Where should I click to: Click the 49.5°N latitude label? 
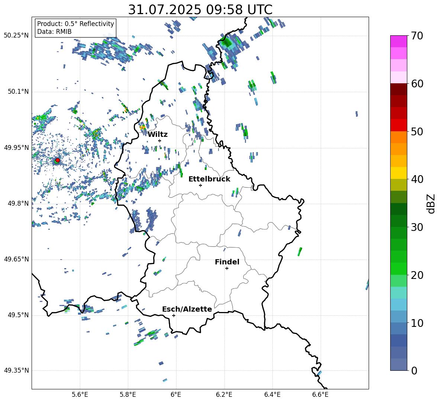coord(18,315)
